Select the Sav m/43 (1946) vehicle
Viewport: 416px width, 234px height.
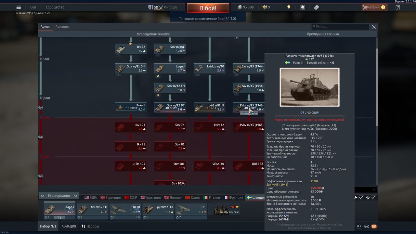click(x=249, y=88)
